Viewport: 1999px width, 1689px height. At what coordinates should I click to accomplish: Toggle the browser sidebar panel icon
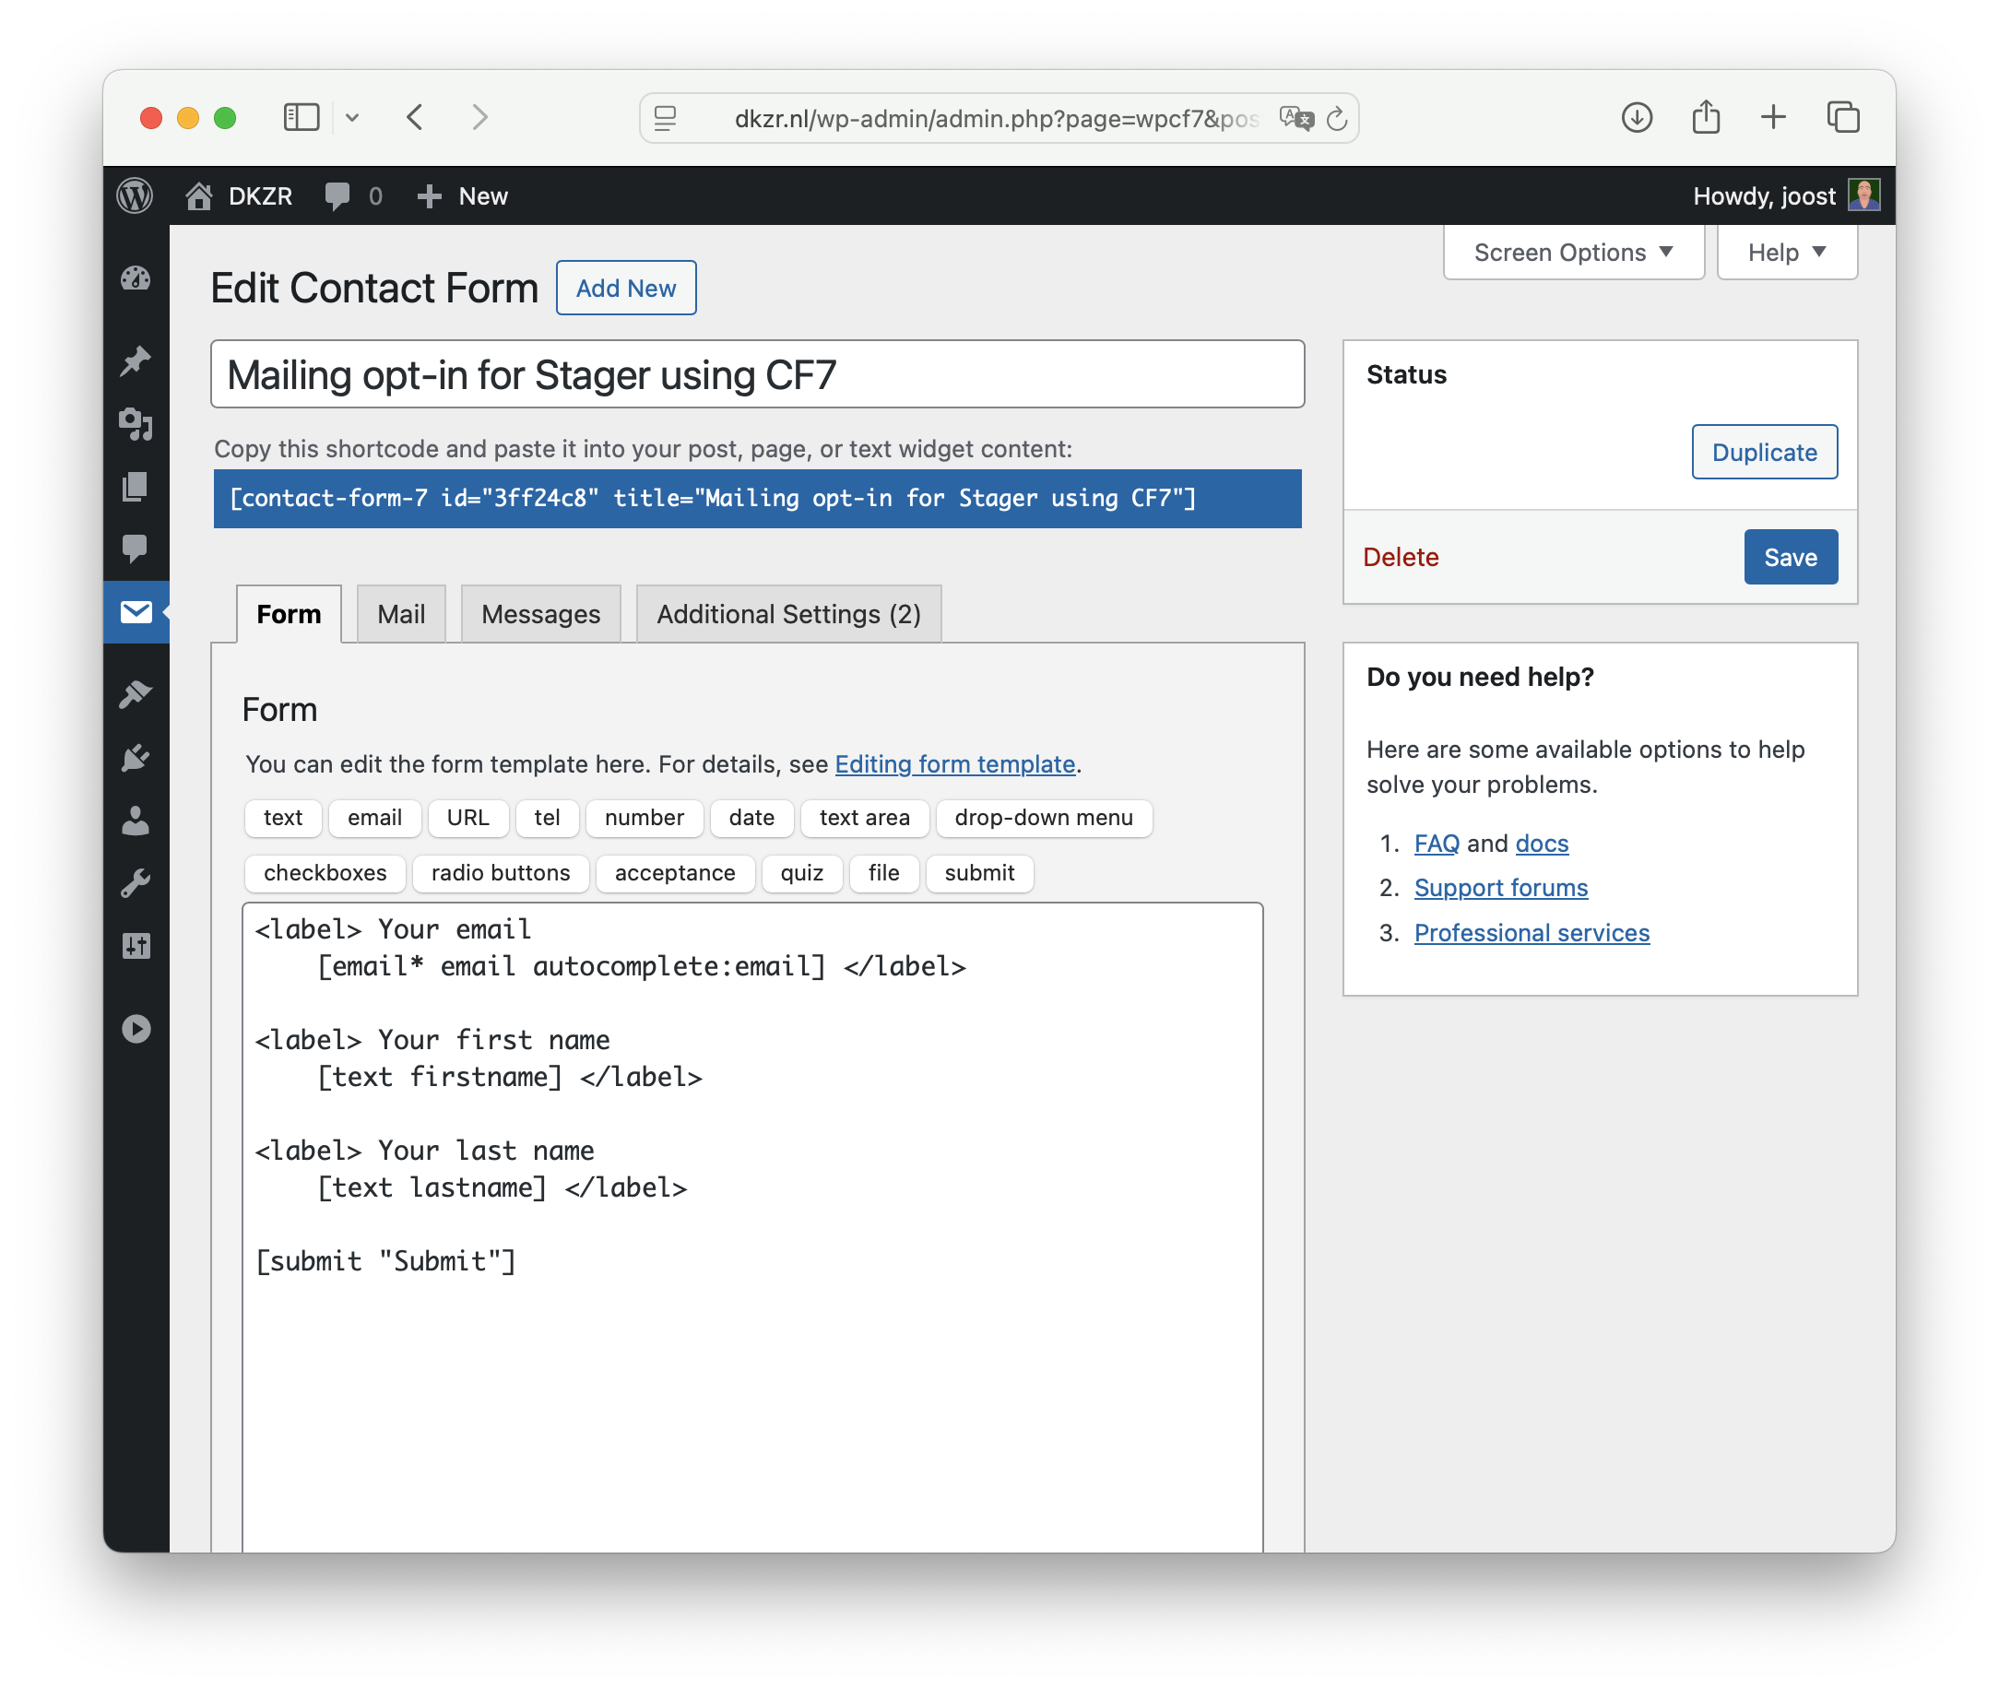coord(302,118)
